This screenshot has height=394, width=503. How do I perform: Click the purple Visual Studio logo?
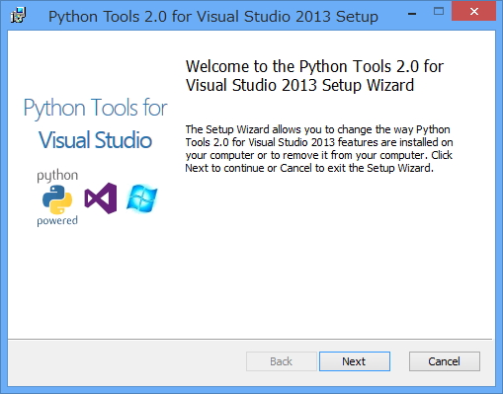(101, 198)
